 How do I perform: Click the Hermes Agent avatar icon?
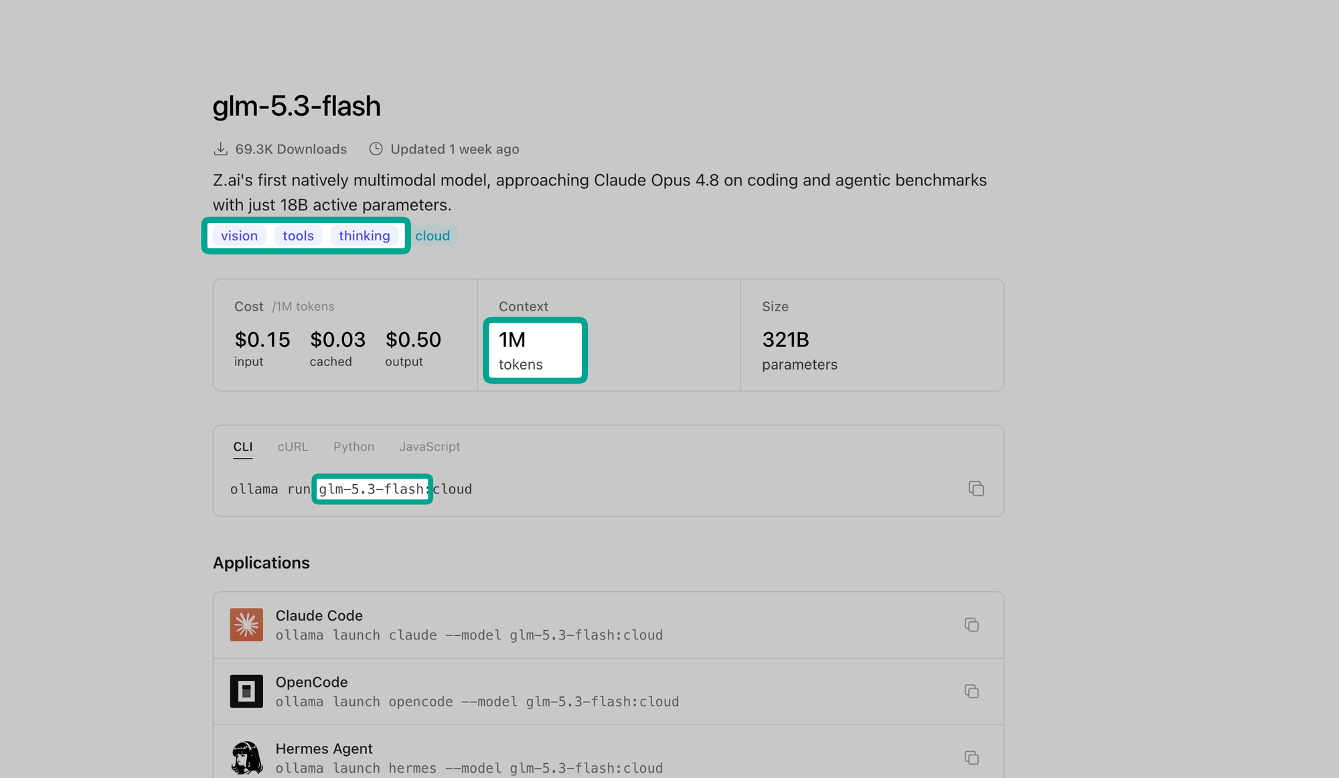tap(246, 757)
